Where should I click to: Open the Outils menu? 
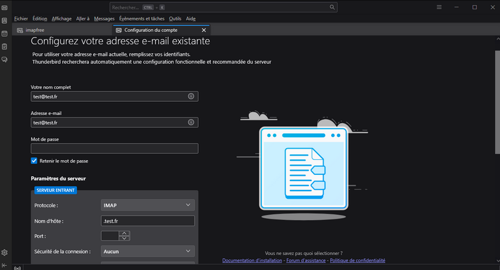(x=175, y=19)
